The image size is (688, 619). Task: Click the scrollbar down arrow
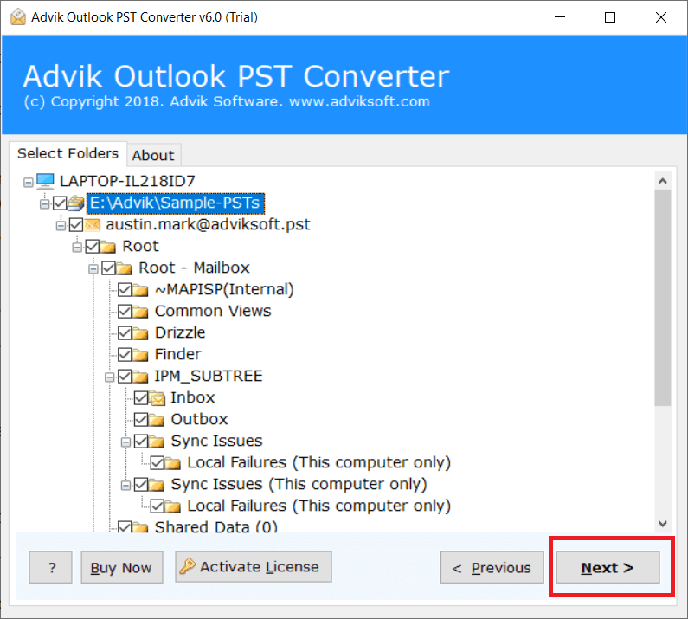pyautogui.click(x=663, y=523)
